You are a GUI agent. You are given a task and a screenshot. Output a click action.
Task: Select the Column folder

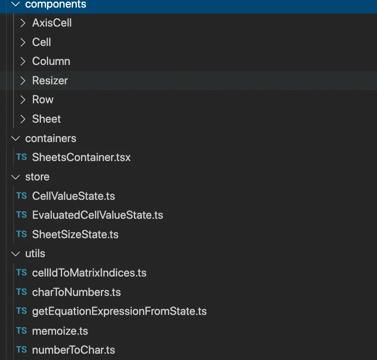(51, 61)
